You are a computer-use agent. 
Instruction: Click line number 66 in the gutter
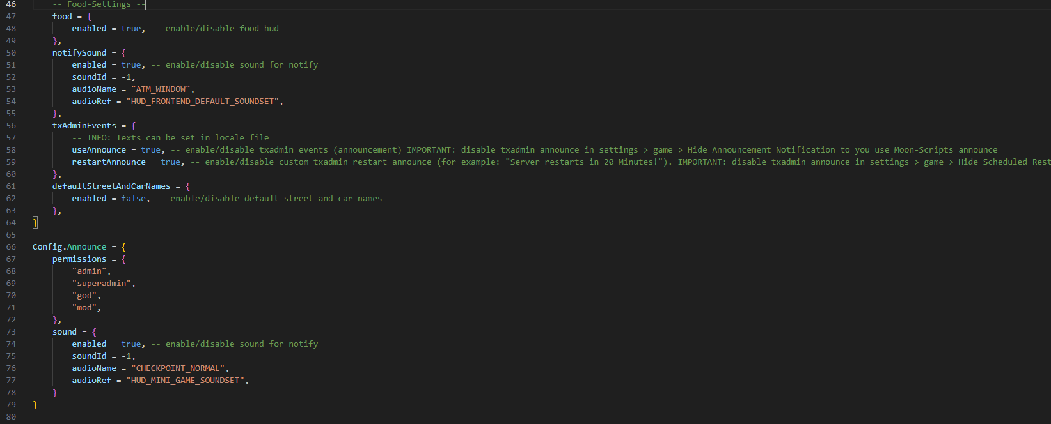(x=11, y=247)
